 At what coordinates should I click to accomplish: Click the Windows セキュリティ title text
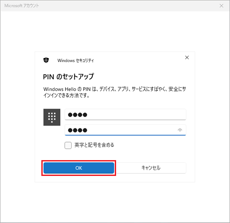pos(76,60)
